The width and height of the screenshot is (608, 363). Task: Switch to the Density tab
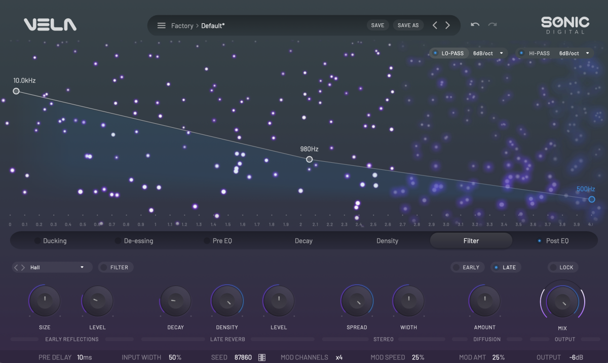click(387, 241)
